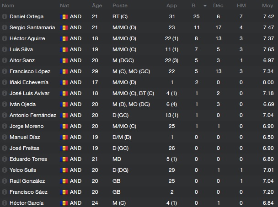Open info icon beside Iñaki Echeverría
This screenshot has height=207, width=278.
5,82
